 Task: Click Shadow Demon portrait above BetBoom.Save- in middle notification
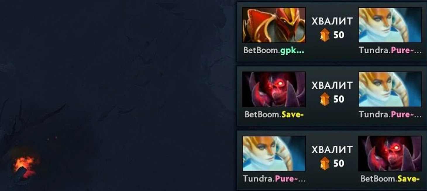pos(274,89)
